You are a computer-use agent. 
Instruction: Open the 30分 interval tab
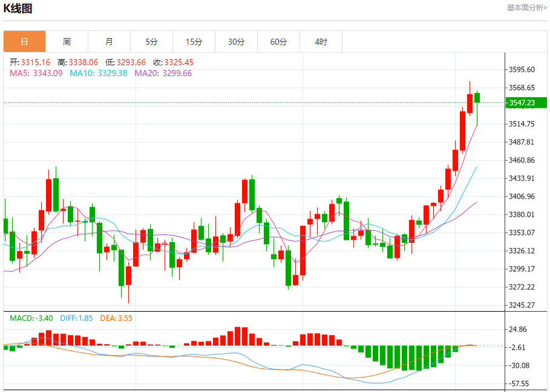pos(236,42)
